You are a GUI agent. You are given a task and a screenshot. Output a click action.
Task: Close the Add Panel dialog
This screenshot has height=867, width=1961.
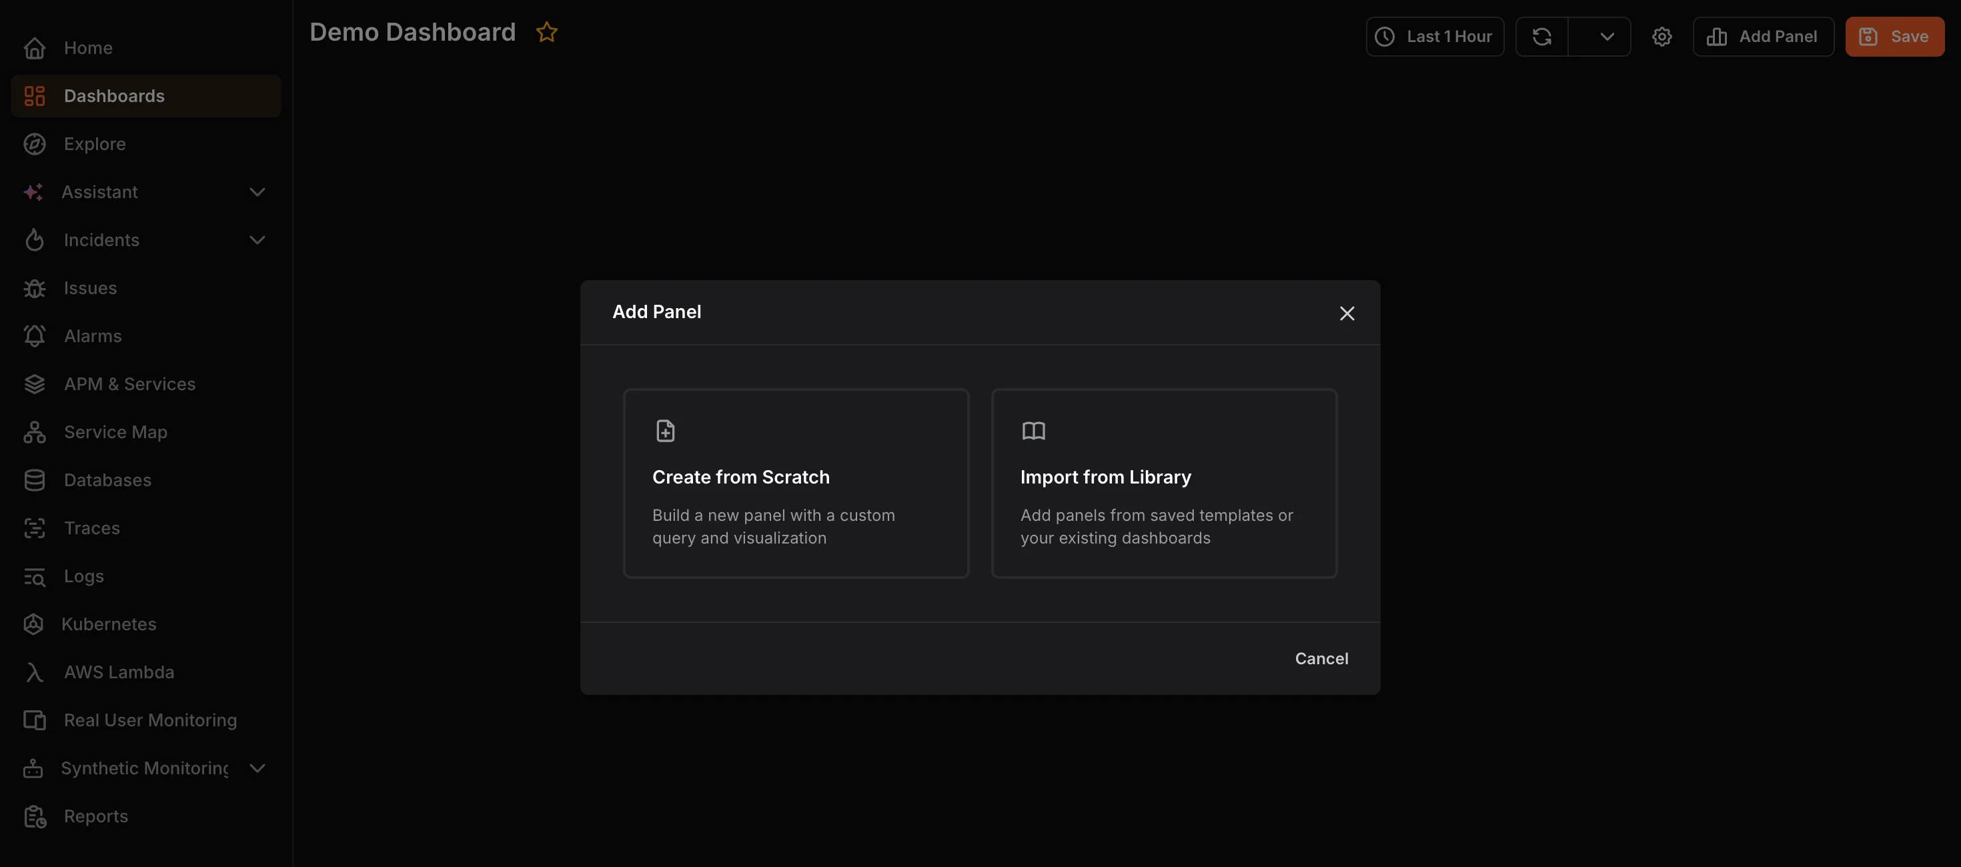[1346, 313]
